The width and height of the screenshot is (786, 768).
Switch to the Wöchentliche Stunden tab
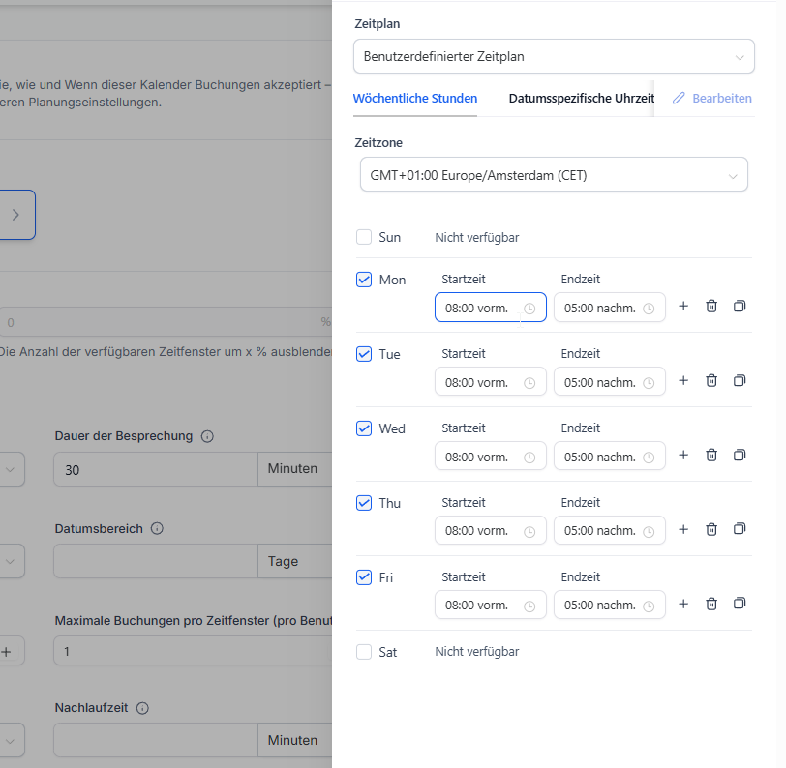click(x=415, y=99)
